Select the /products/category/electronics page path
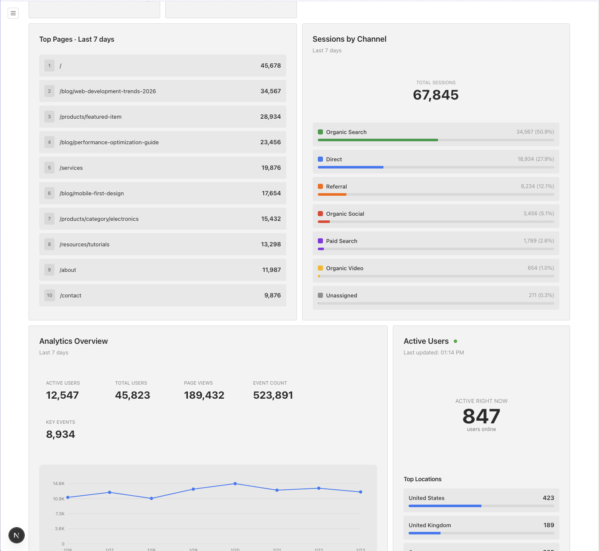Viewport: 599px width, 551px height. point(99,219)
